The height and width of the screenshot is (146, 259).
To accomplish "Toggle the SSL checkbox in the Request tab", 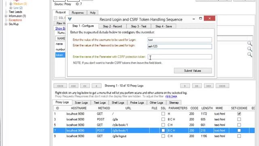I will (55, 18).
